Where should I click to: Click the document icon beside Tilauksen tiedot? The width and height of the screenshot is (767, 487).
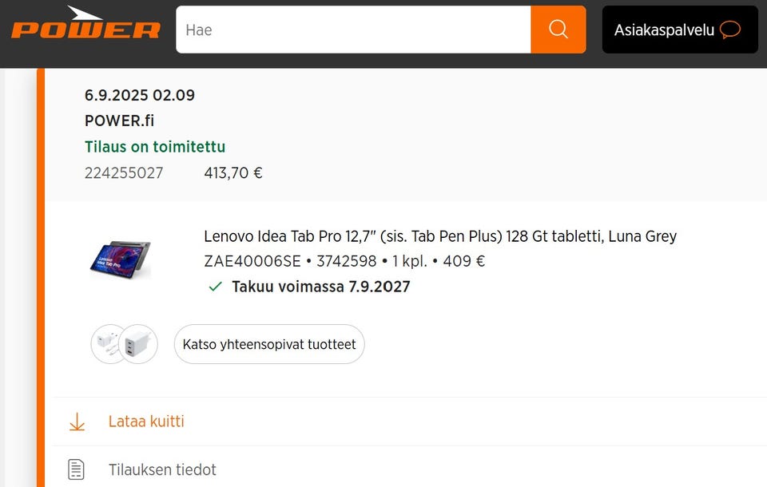(77, 469)
